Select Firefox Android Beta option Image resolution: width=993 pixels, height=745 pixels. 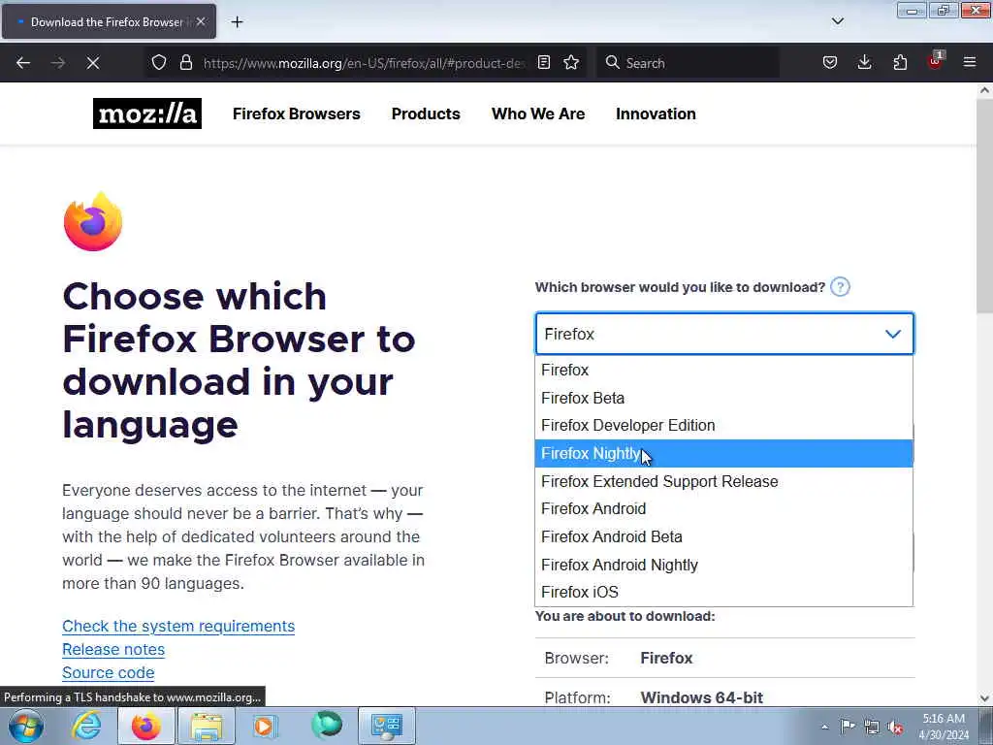tap(723, 536)
